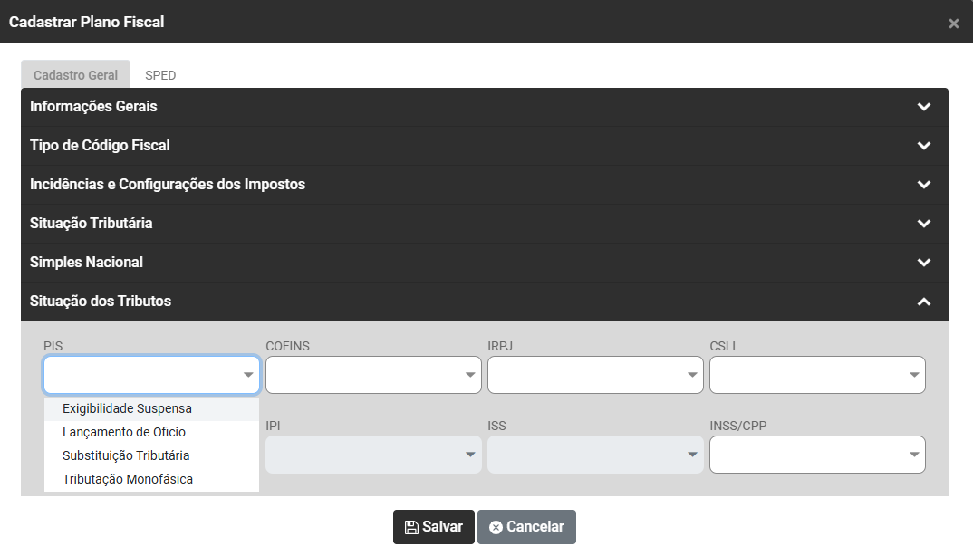The width and height of the screenshot is (973, 556).
Task: Select Tributação Monofásica option
Action: pos(128,479)
